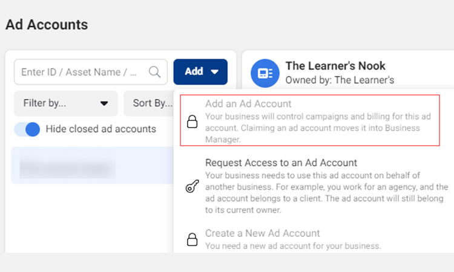Click the Hide closed ad accounts label
Image resolution: width=454 pixels, height=272 pixels.
pyautogui.click(x=100, y=129)
